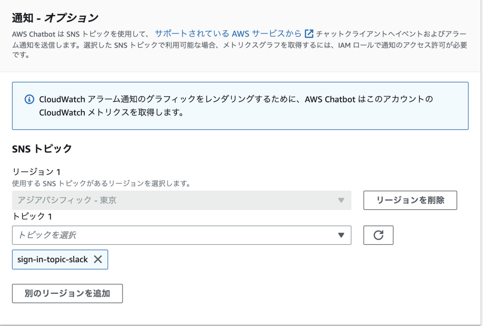Screen dimensions: 483x326
Task: Open the サポートされている AWS サービスから link
Action: pyautogui.click(x=228, y=33)
